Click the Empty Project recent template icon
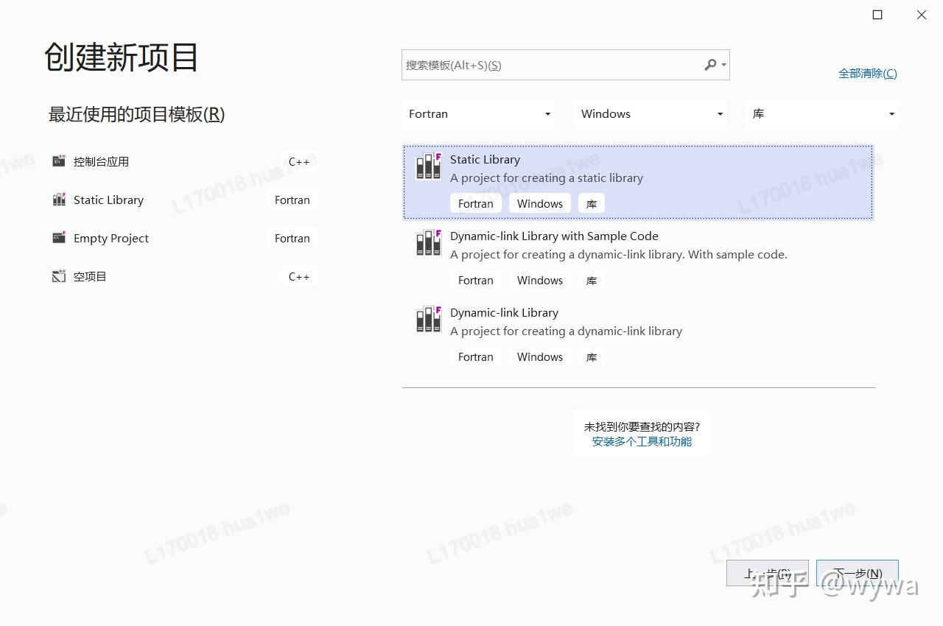This screenshot has height=626, width=943. pos(58,238)
